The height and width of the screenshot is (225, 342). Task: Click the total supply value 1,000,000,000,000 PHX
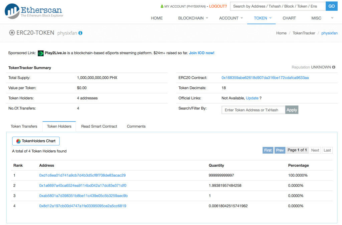[x=97, y=78]
